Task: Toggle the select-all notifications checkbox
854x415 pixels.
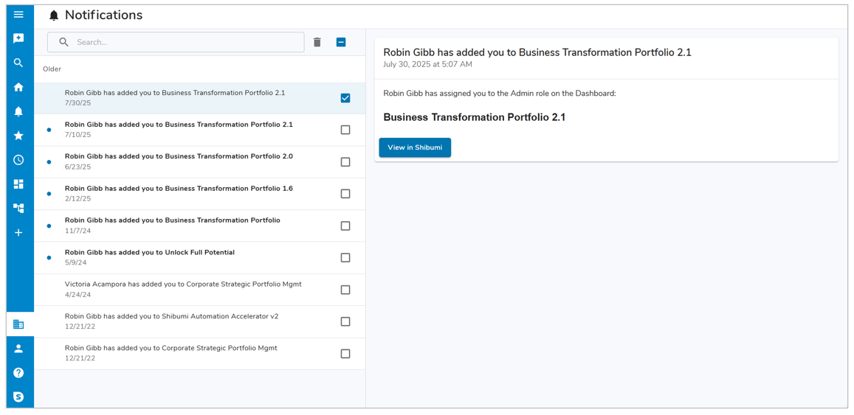Action: click(x=341, y=43)
